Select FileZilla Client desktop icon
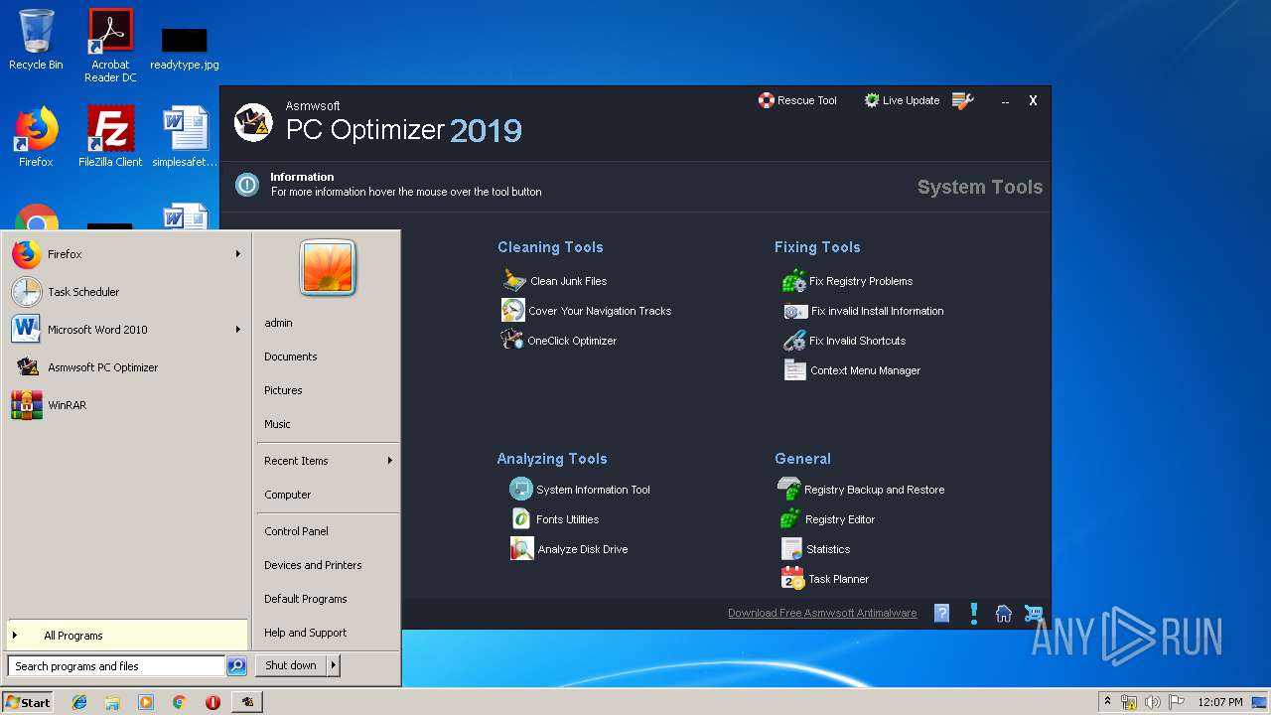Screen dimensions: 1271x715 (110, 137)
